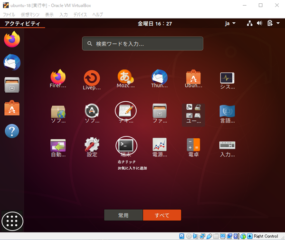Click the green mouse integration status icon

point(243,236)
